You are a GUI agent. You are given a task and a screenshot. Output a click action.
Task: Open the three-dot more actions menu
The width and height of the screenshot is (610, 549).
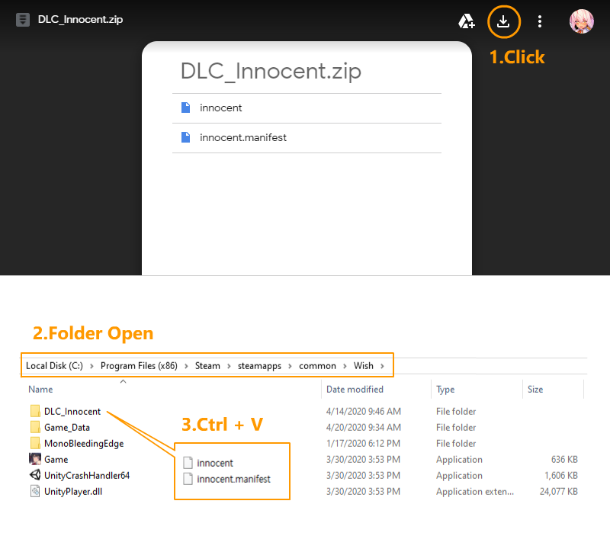point(540,21)
